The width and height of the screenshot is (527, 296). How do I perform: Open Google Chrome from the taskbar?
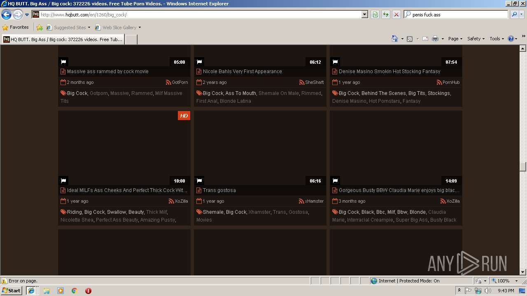[75, 291]
